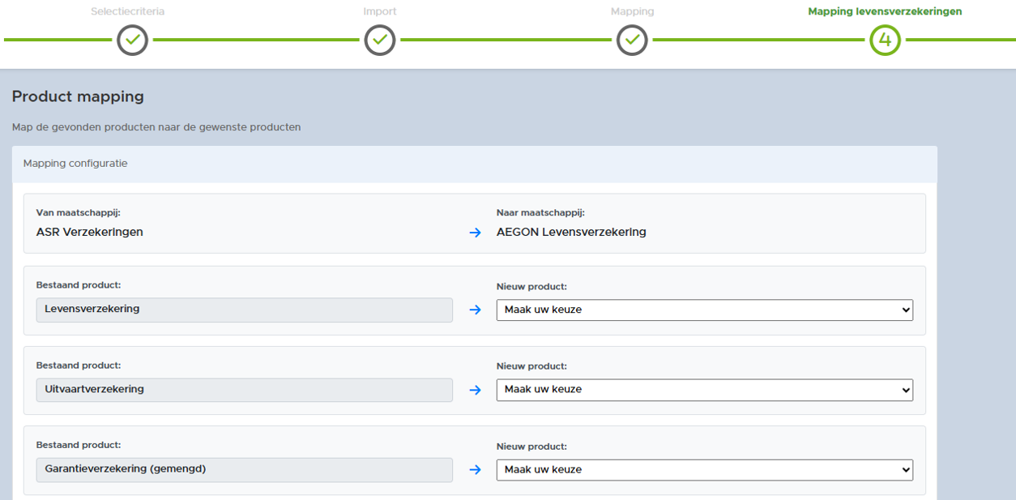
Task: Click the step 4 number circle
Action: (x=885, y=40)
